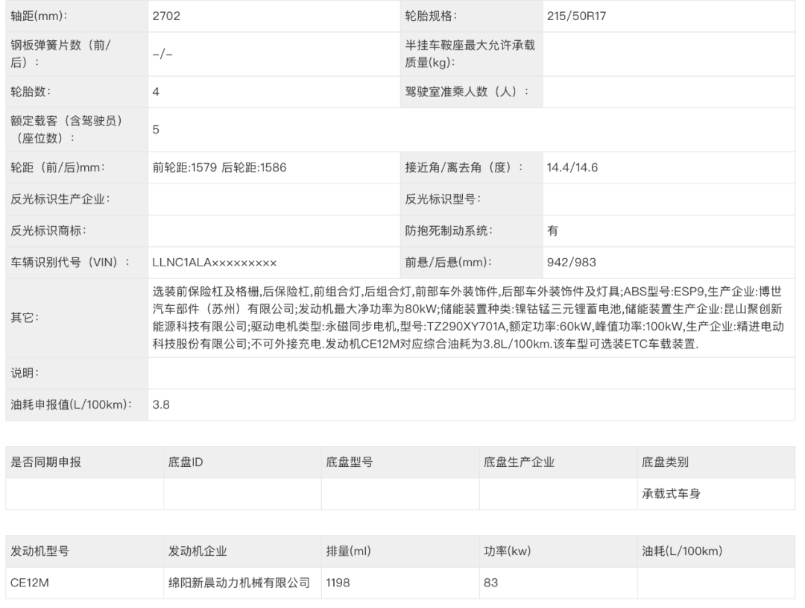The image size is (805, 608).
Task: Select the VIN value LLNC1ALA×××××××××
Action: click(214, 263)
